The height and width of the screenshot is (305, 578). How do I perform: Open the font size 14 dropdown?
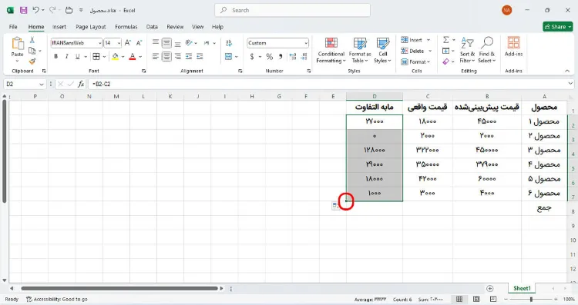pos(119,43)
